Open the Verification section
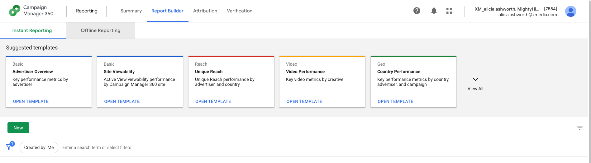Screen dimensions: 591x163 click(x=240, y=11)
